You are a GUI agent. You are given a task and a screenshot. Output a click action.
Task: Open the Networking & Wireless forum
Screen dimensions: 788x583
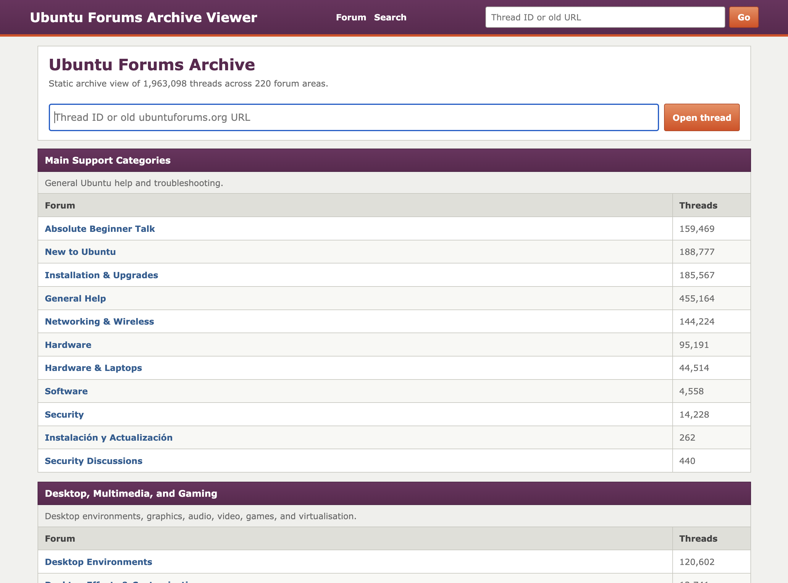point(99,322)
